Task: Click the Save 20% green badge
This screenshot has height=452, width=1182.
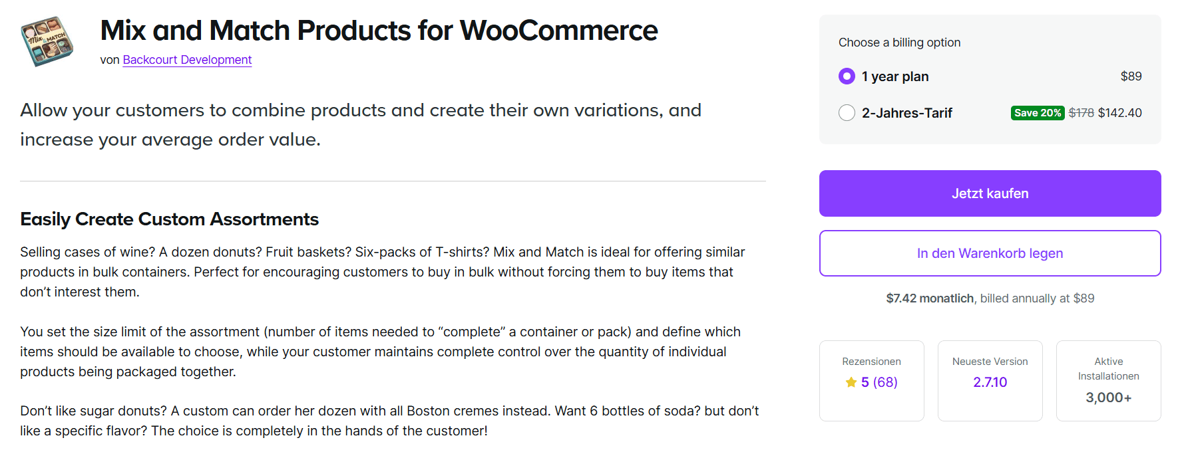Action: 1037,112
